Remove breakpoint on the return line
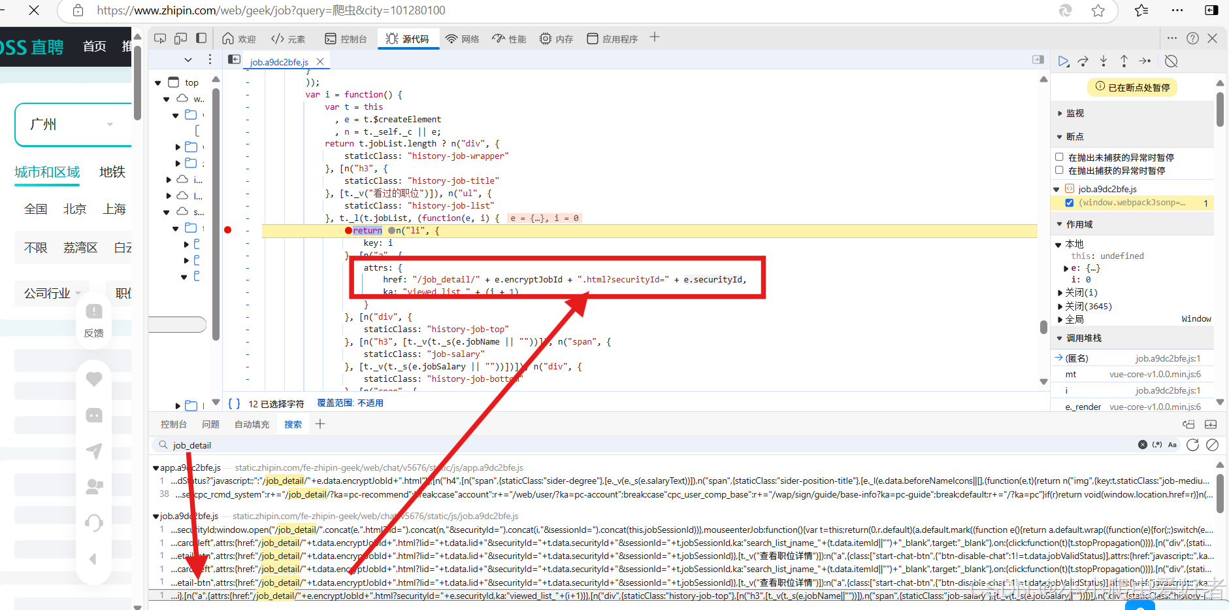This screenshot has width=1229, height=610. pos(227,230)
